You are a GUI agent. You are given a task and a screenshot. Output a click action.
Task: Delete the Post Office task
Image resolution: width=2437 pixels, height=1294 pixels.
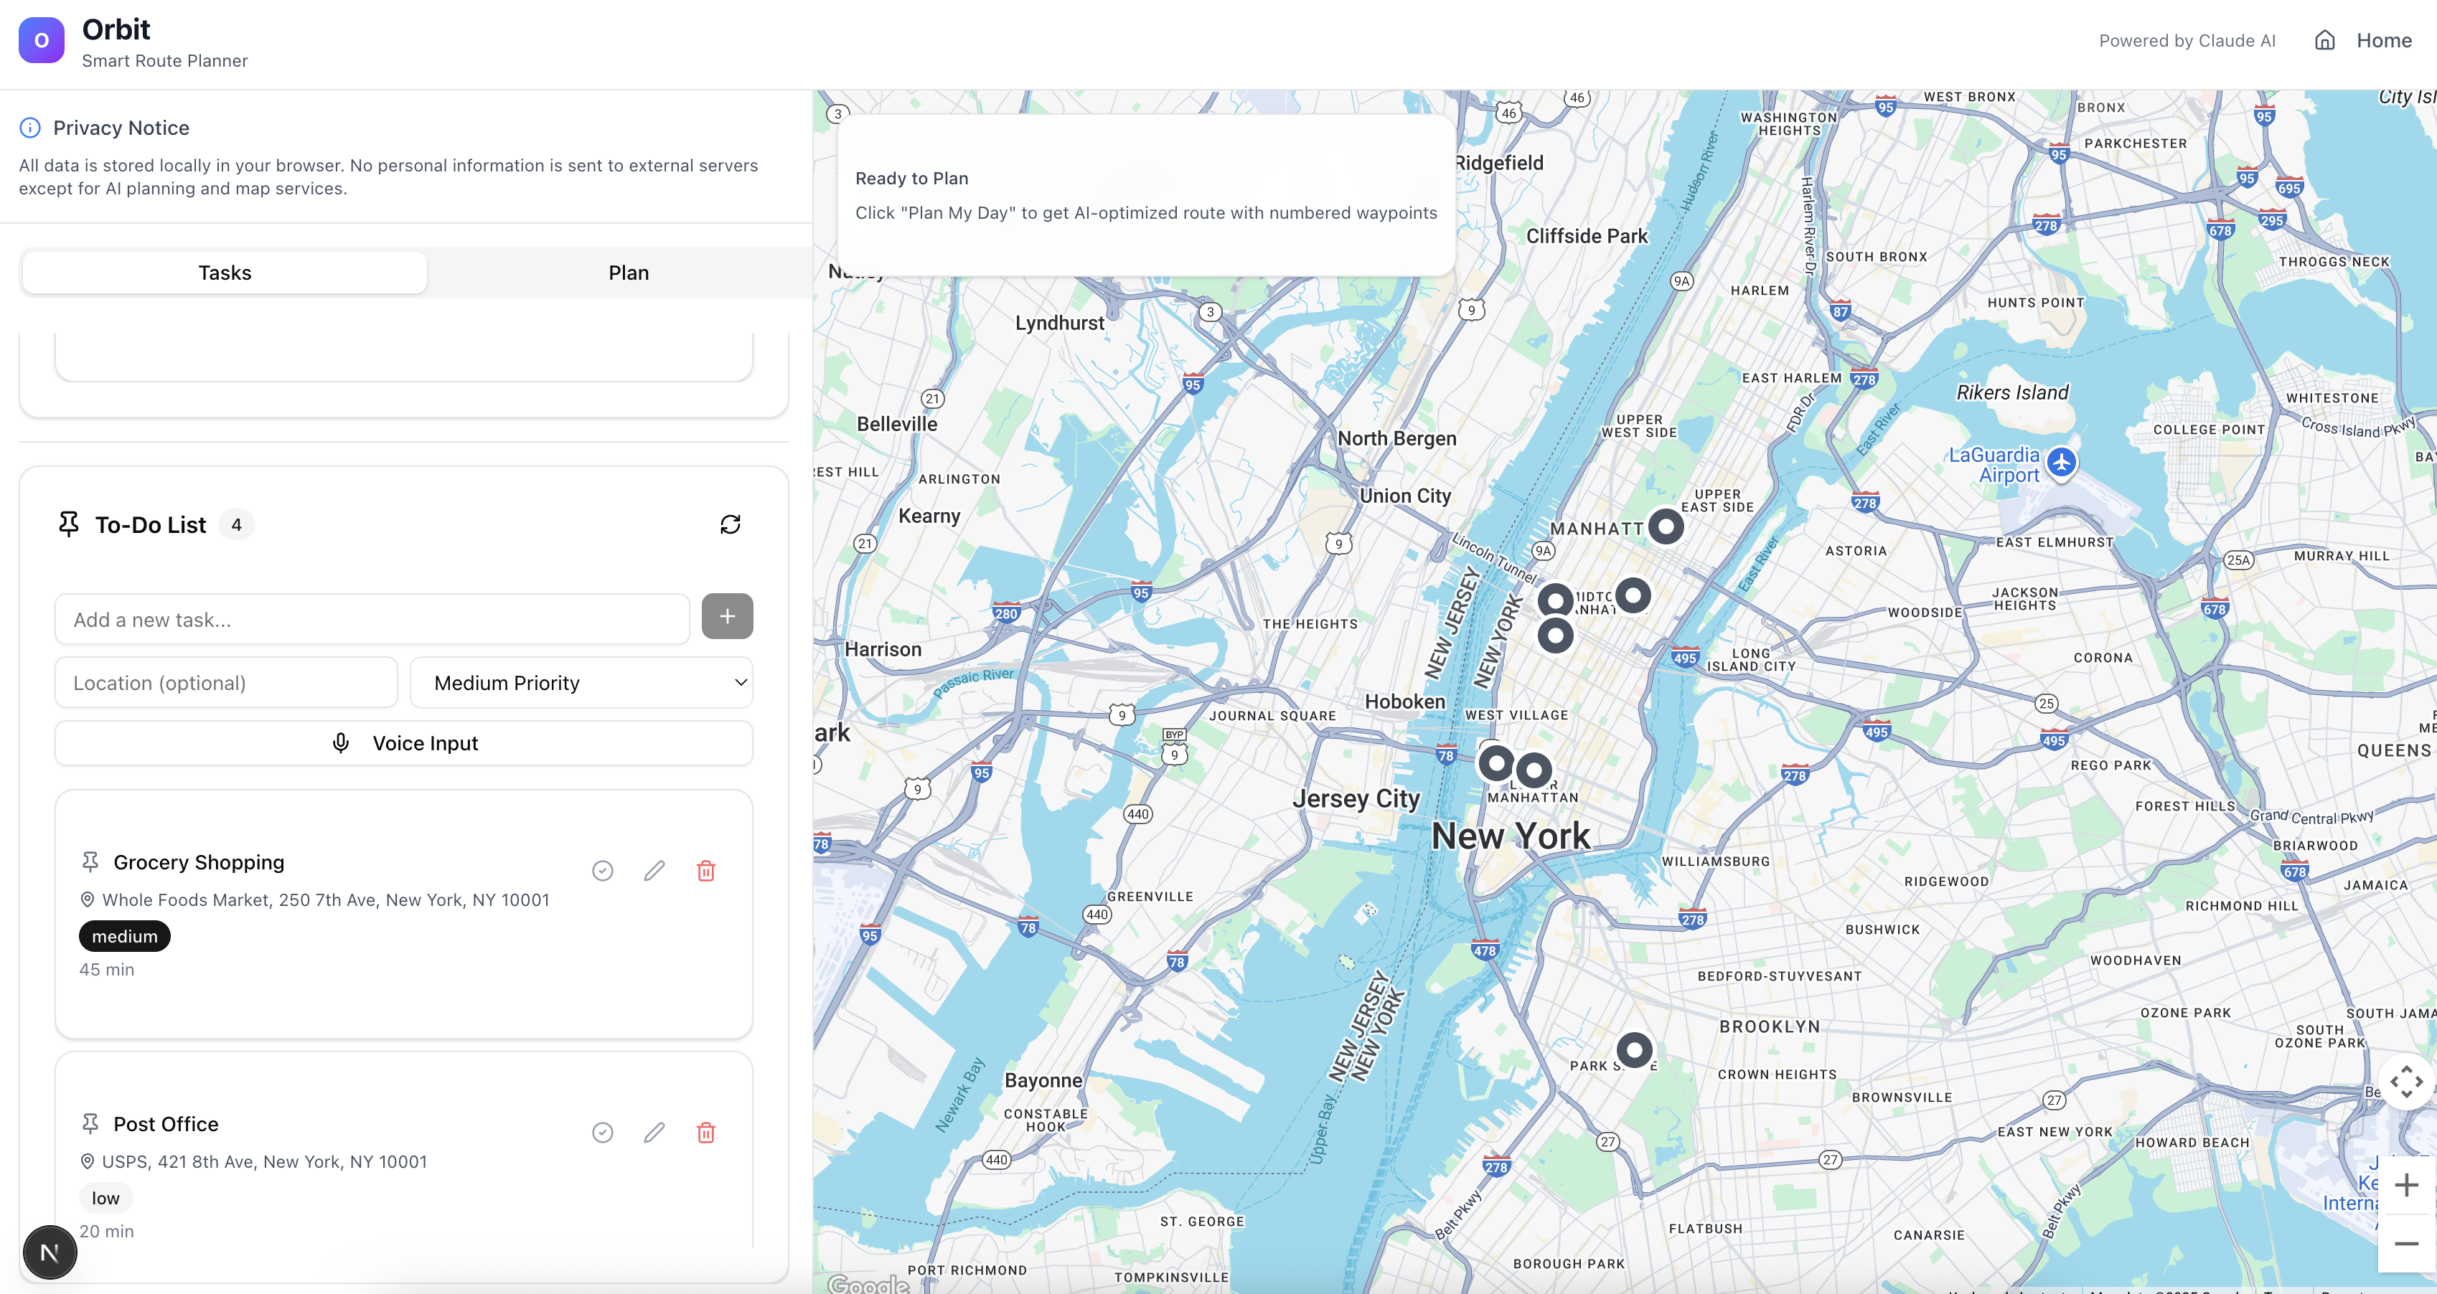point(705,1132)
